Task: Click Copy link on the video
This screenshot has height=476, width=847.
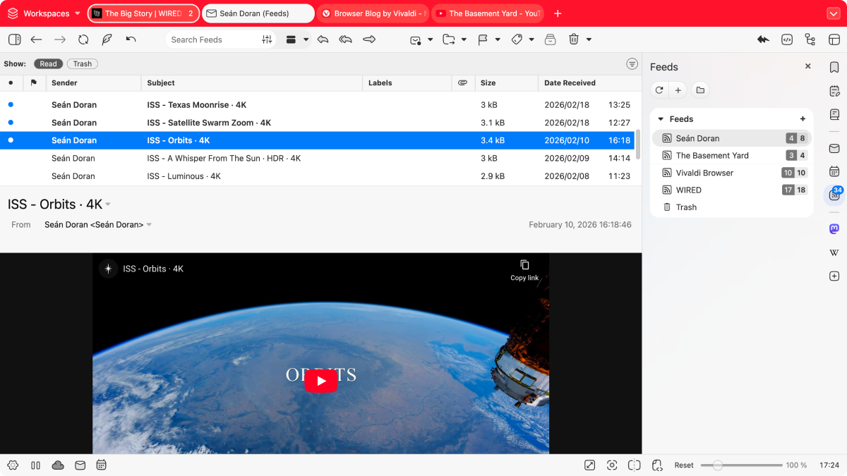Action: coord(524,269)
